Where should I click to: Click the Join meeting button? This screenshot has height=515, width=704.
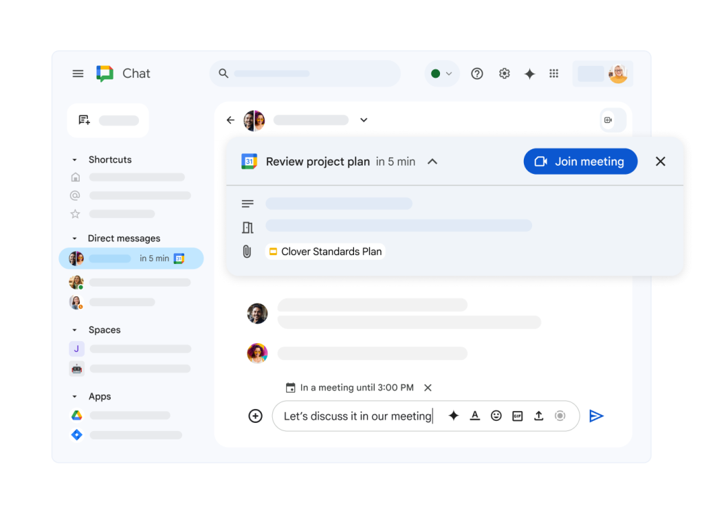(x=580, y=162)
